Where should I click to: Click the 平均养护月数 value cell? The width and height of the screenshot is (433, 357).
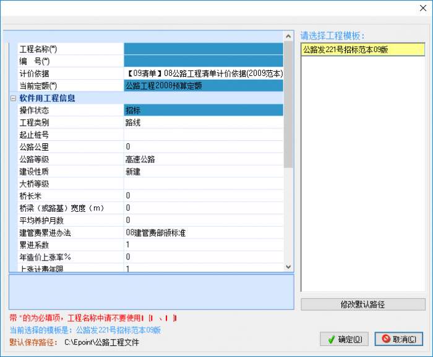point(204,220)
